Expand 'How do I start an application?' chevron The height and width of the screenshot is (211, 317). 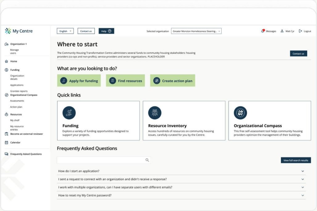click(302, 171)
